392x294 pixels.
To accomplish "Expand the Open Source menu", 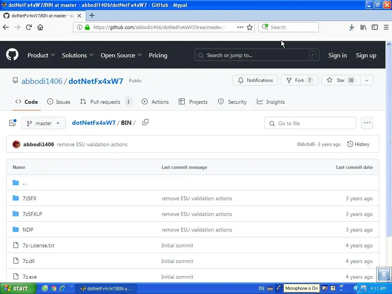I will pos(121,55).
